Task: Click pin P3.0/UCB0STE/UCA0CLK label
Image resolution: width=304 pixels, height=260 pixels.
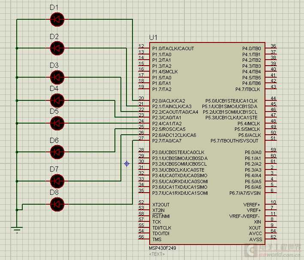Action: [x=178, y=152]
